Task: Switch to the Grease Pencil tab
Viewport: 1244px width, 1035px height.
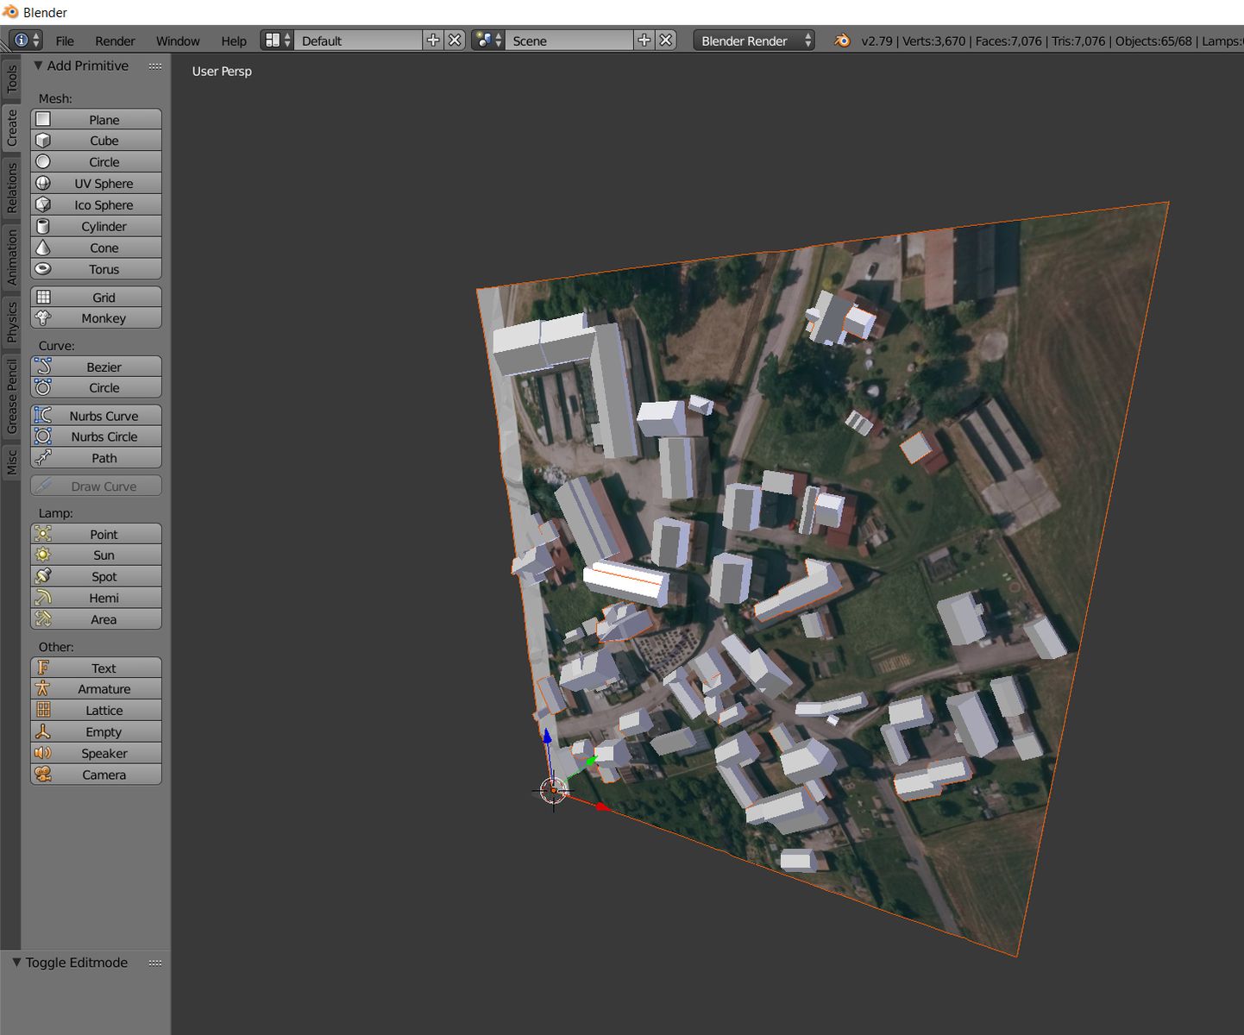Action: (11, 397)
